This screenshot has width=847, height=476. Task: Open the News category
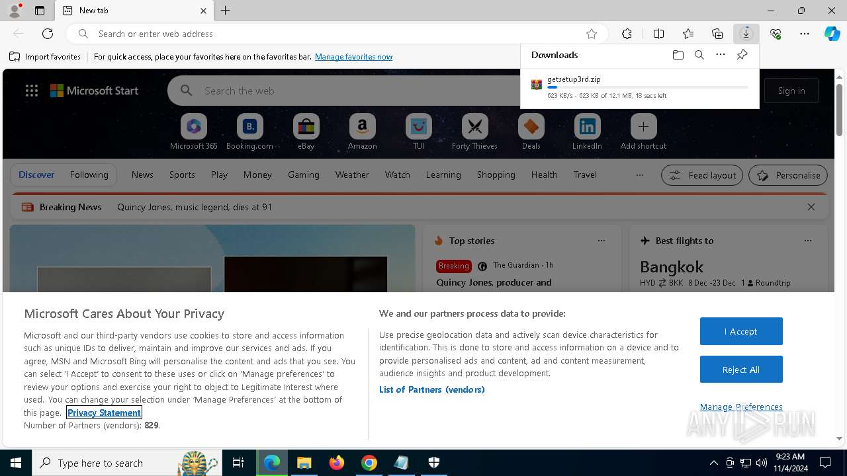click(x=142, y=175)
